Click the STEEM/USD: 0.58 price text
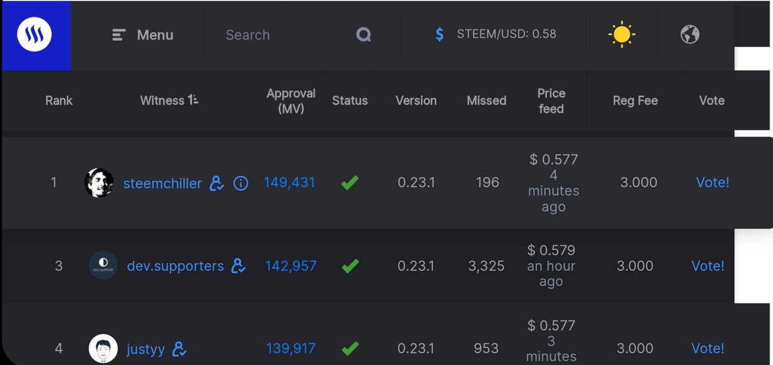The image size is (773, 365). point(506,34)
